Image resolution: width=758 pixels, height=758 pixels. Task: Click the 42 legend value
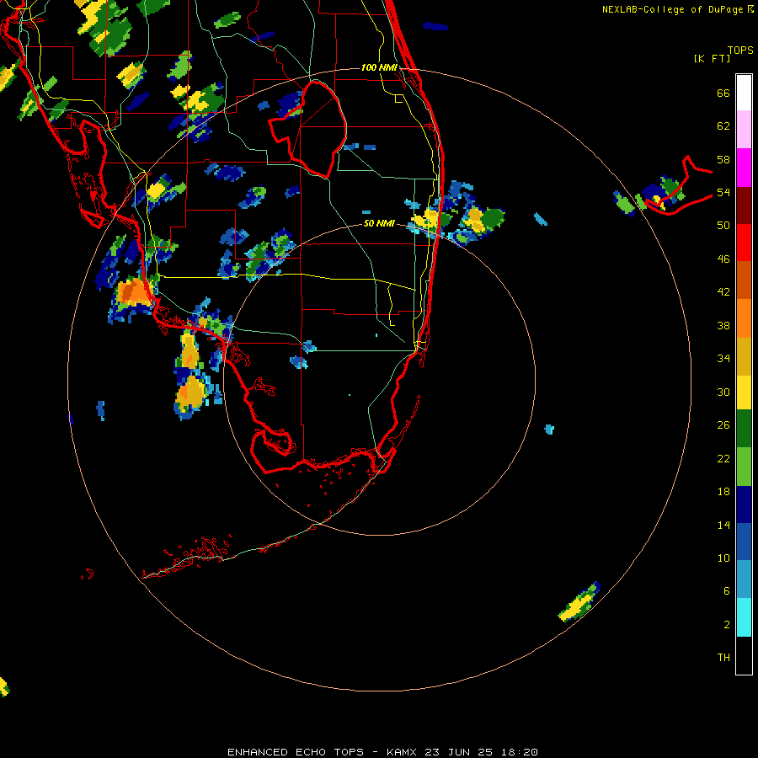pyautogui.click(x=723, y=292)
